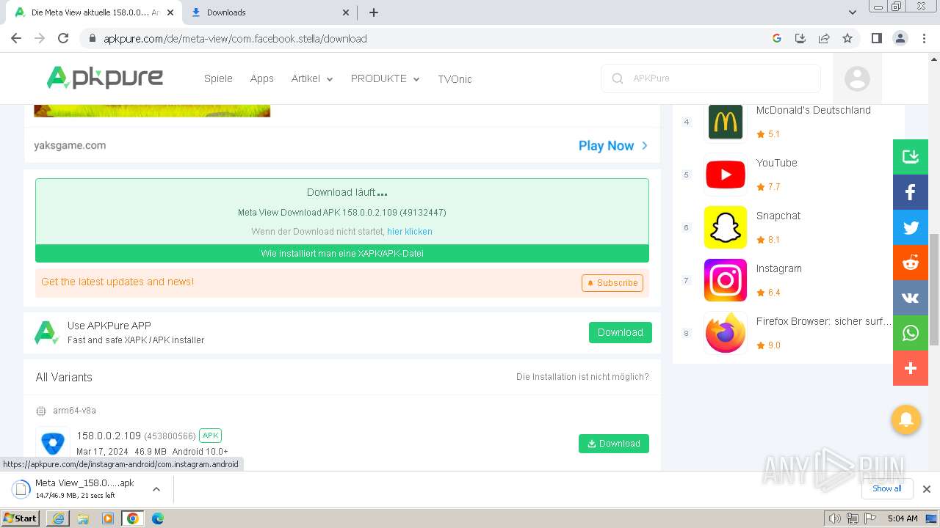The image size is (940, 528).
Task: Click the volume icon in system tray
Action: [834, 518]
